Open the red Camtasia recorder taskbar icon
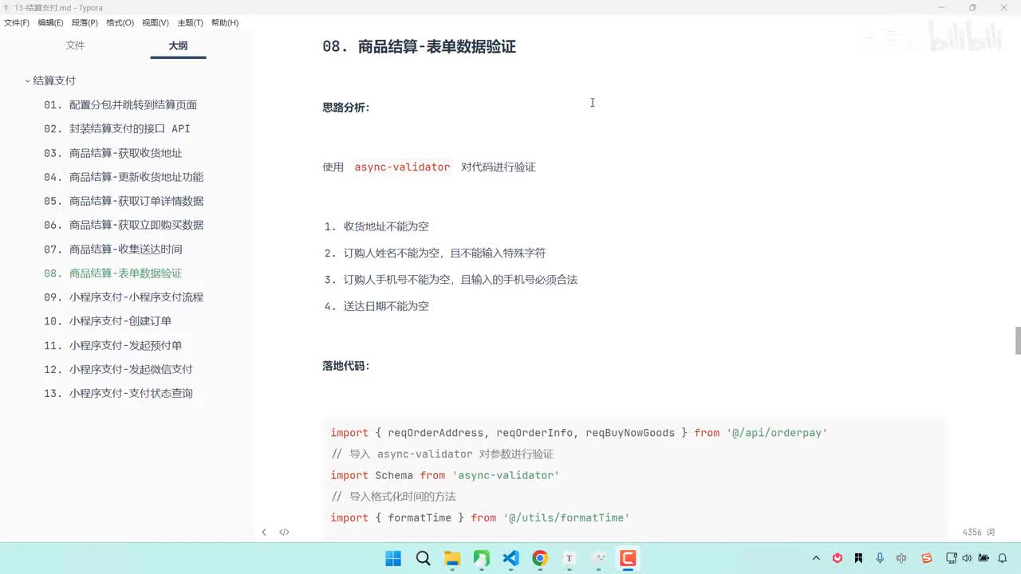The width and height of the screenshot is (1021, 574). (x=629, y=558)
